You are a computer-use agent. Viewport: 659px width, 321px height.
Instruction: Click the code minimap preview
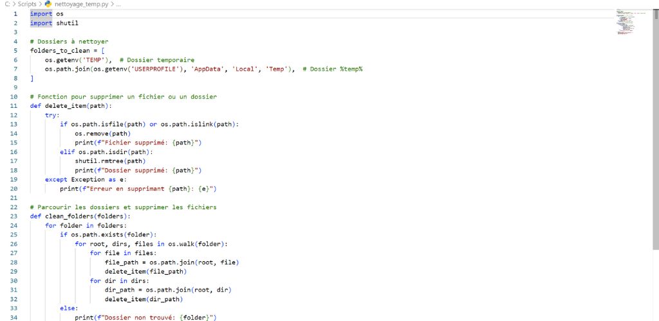click(626, 22)
